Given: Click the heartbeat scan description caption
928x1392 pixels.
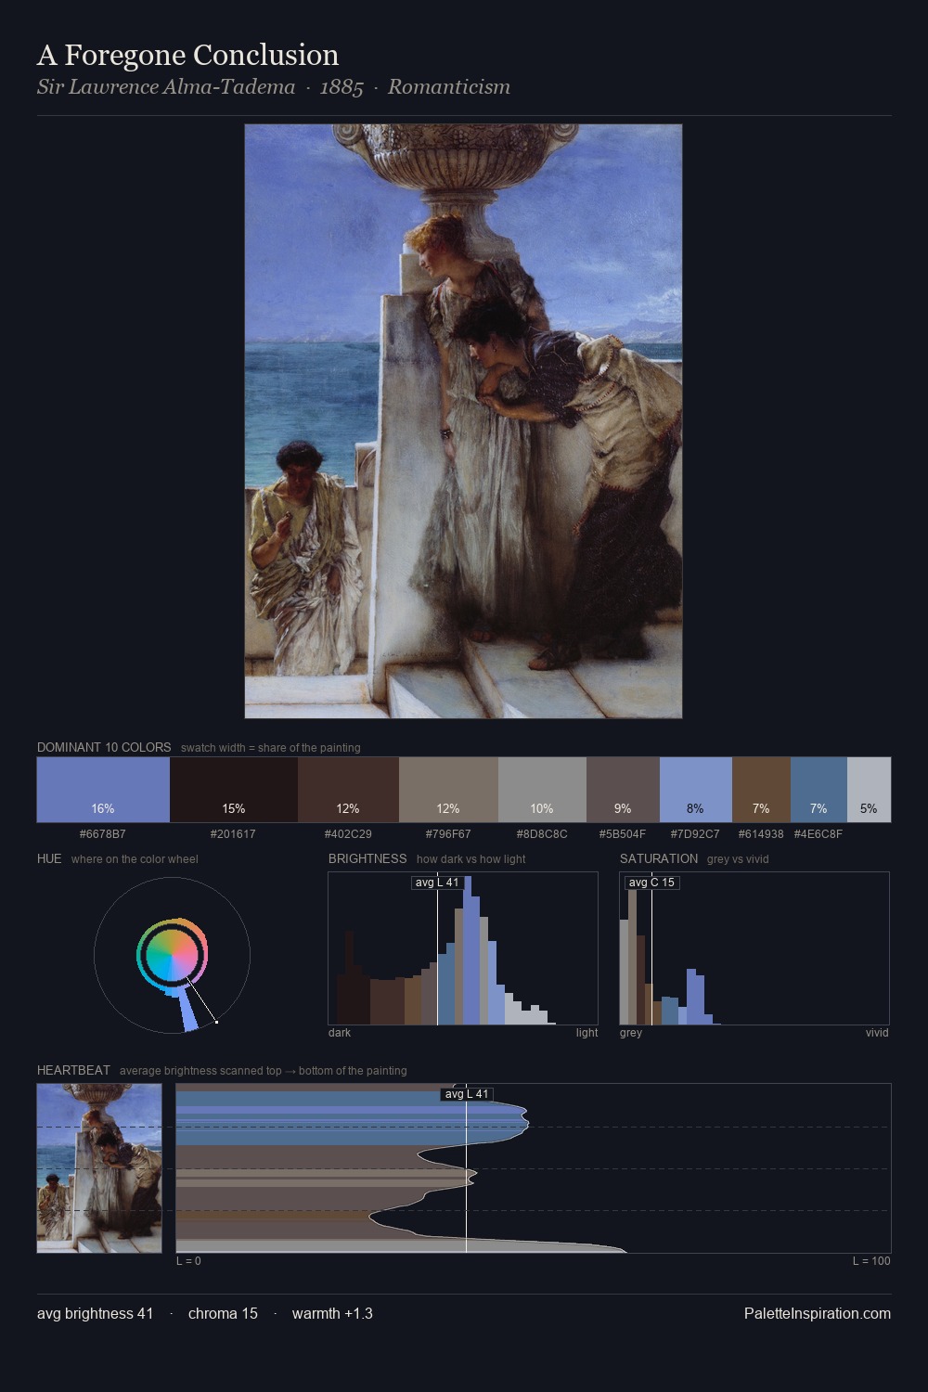Looking at the screenshot, I should (x=264, y=1071).
